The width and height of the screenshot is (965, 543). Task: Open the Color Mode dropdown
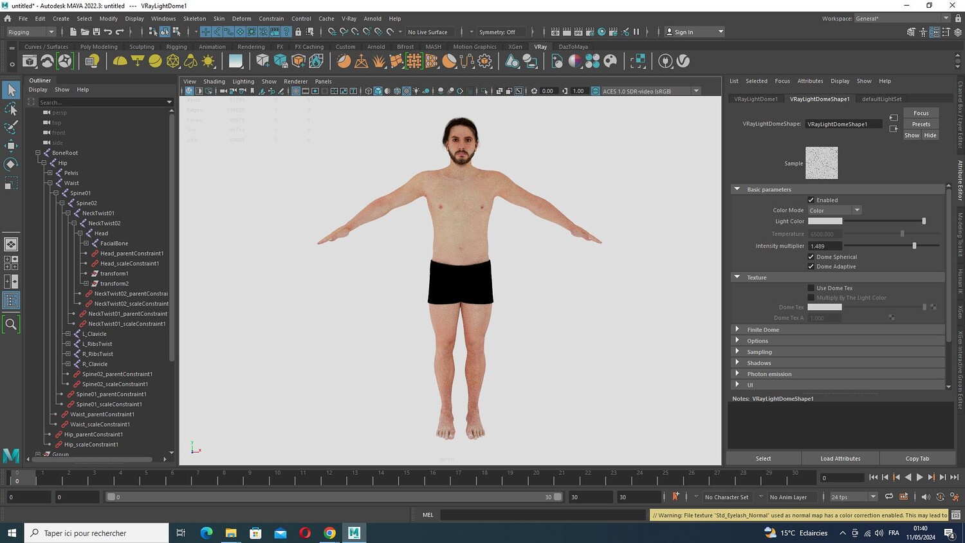[x=834, y=210]
